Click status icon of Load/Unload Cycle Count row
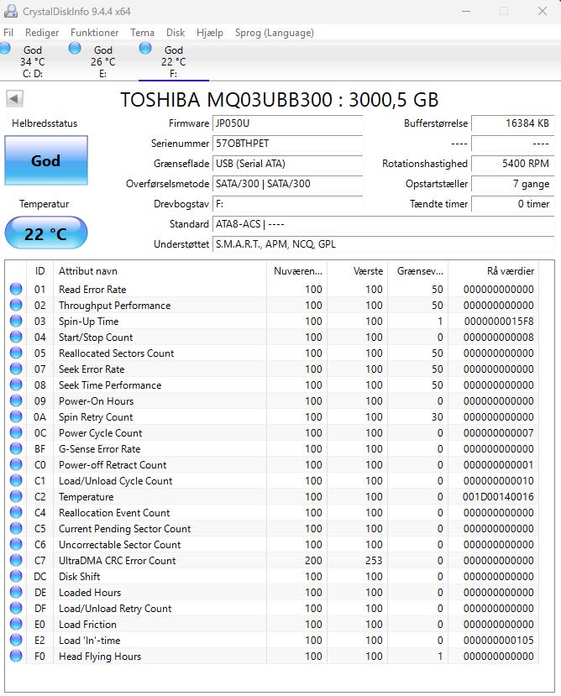The height and width of the screenshot is (696, 561). 16,481
